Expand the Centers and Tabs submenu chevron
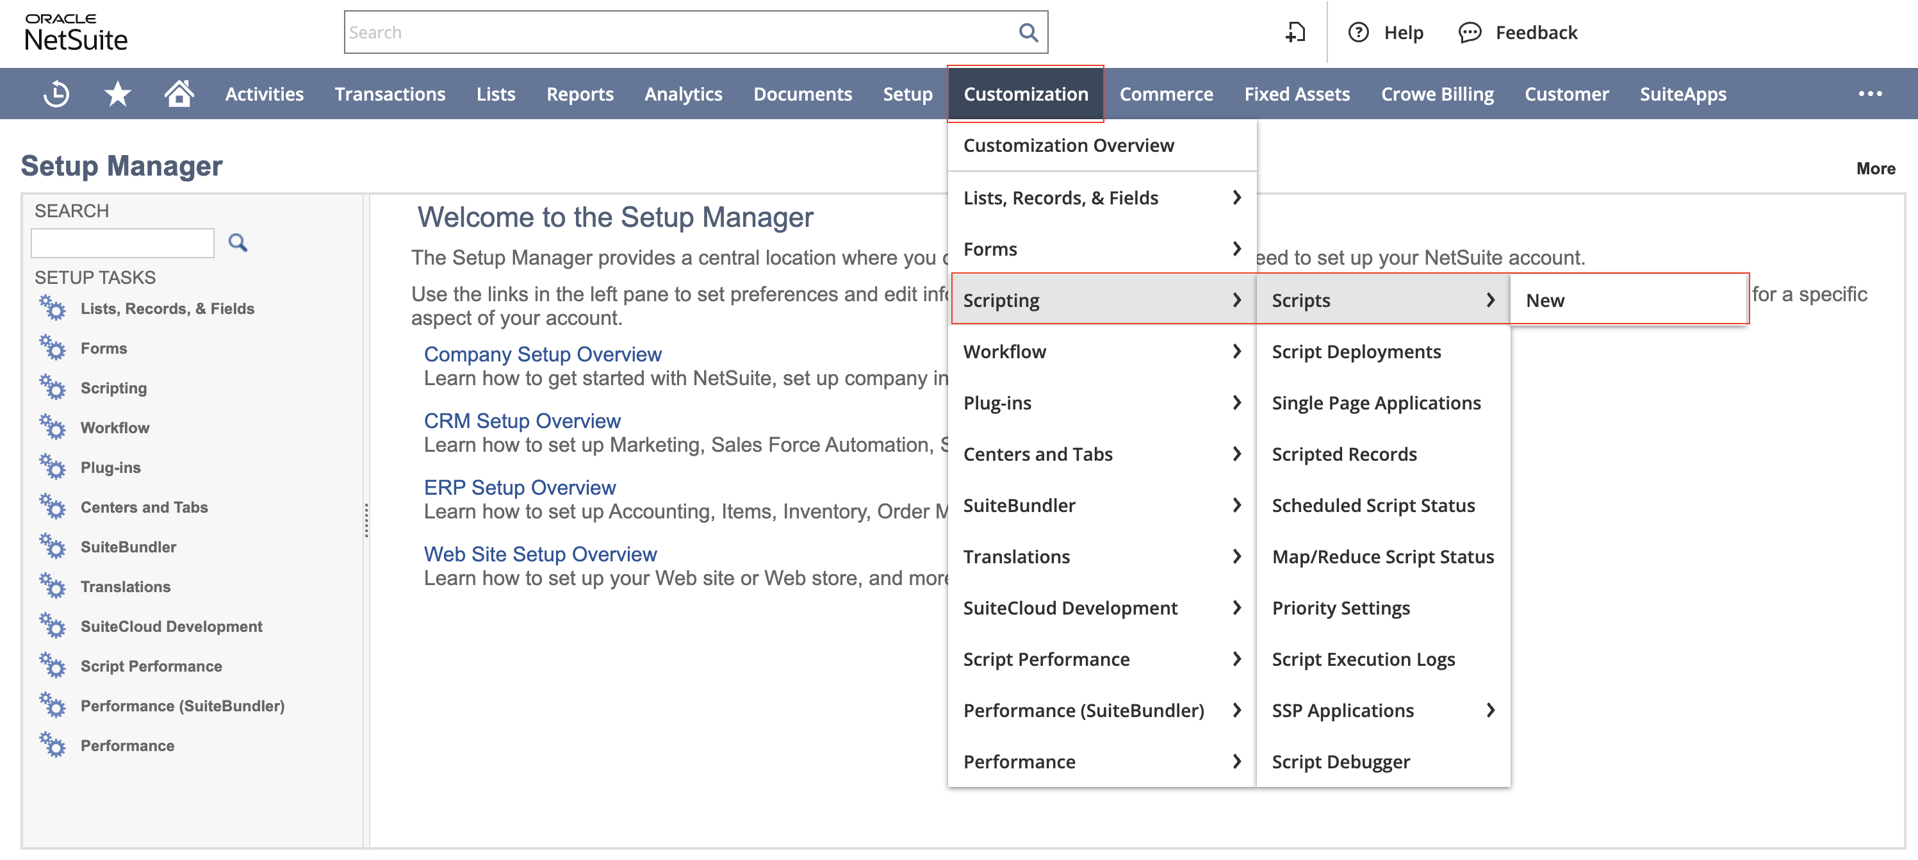 pos(1237,454)
